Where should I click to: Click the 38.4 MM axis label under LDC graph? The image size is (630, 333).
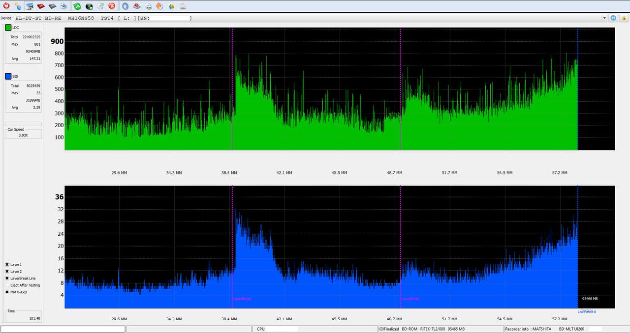click(229, 173)
